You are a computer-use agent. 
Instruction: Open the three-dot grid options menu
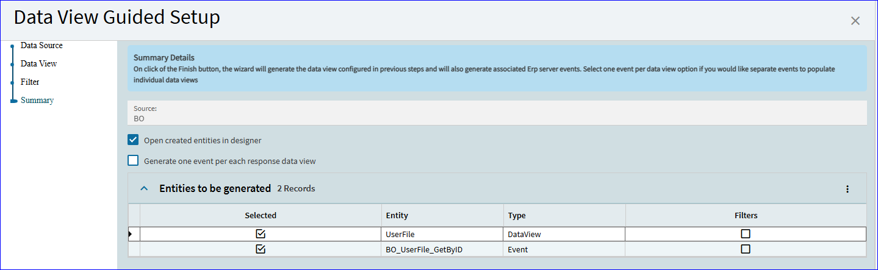pos(847,189)
